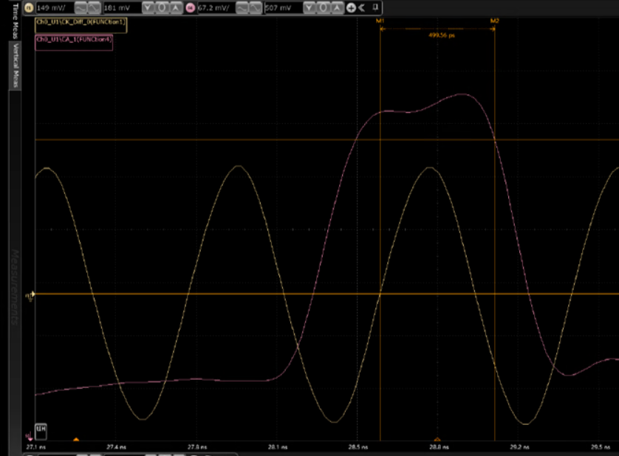Click the CK_Diff_0 yellow waveform label
619x456 pixels.
pos(81,23)
